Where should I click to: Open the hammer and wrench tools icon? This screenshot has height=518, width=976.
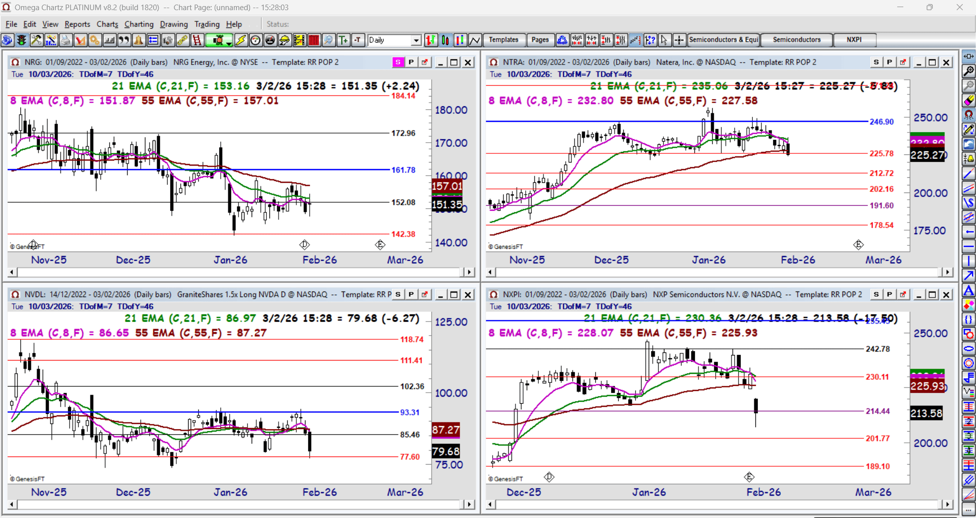(x=36, y=40)
